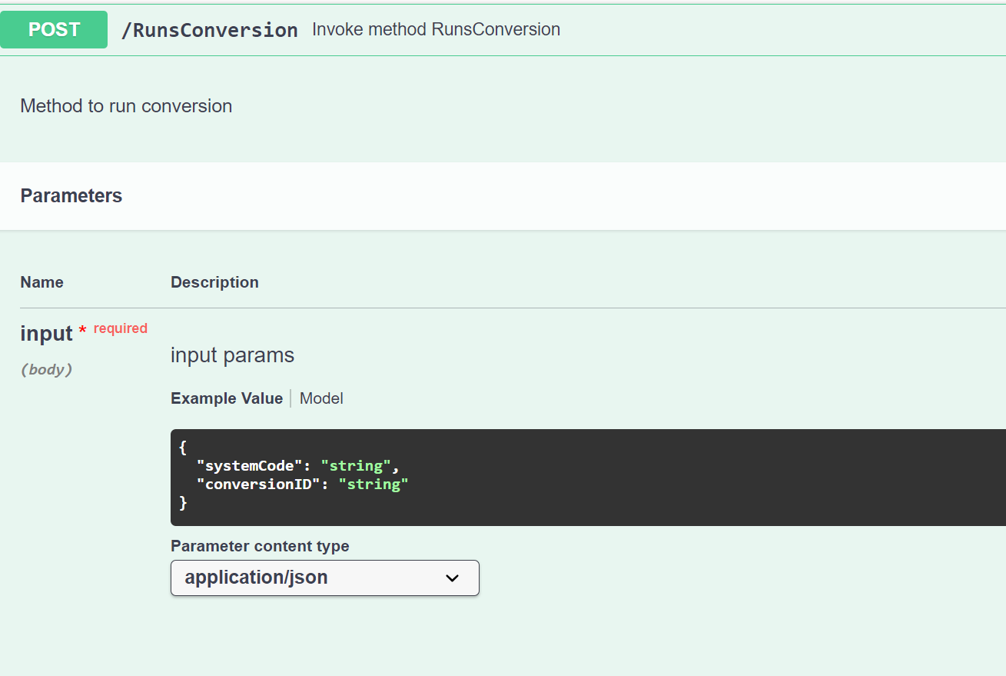Viewport: 1006px width, 676px height.
Task: Click the chevron arrow in content type dropdown
Action: tap(452, 578)
